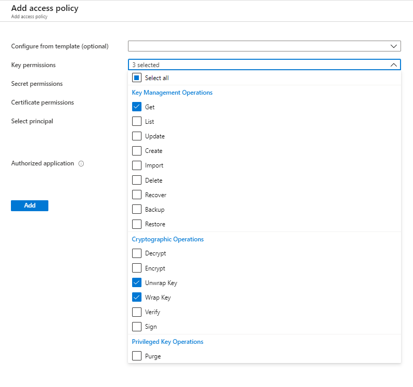The width and height of the screenshot is (413, 387).
Task: Expand the Configure from template dropdown
Action: tap(264, 46)
